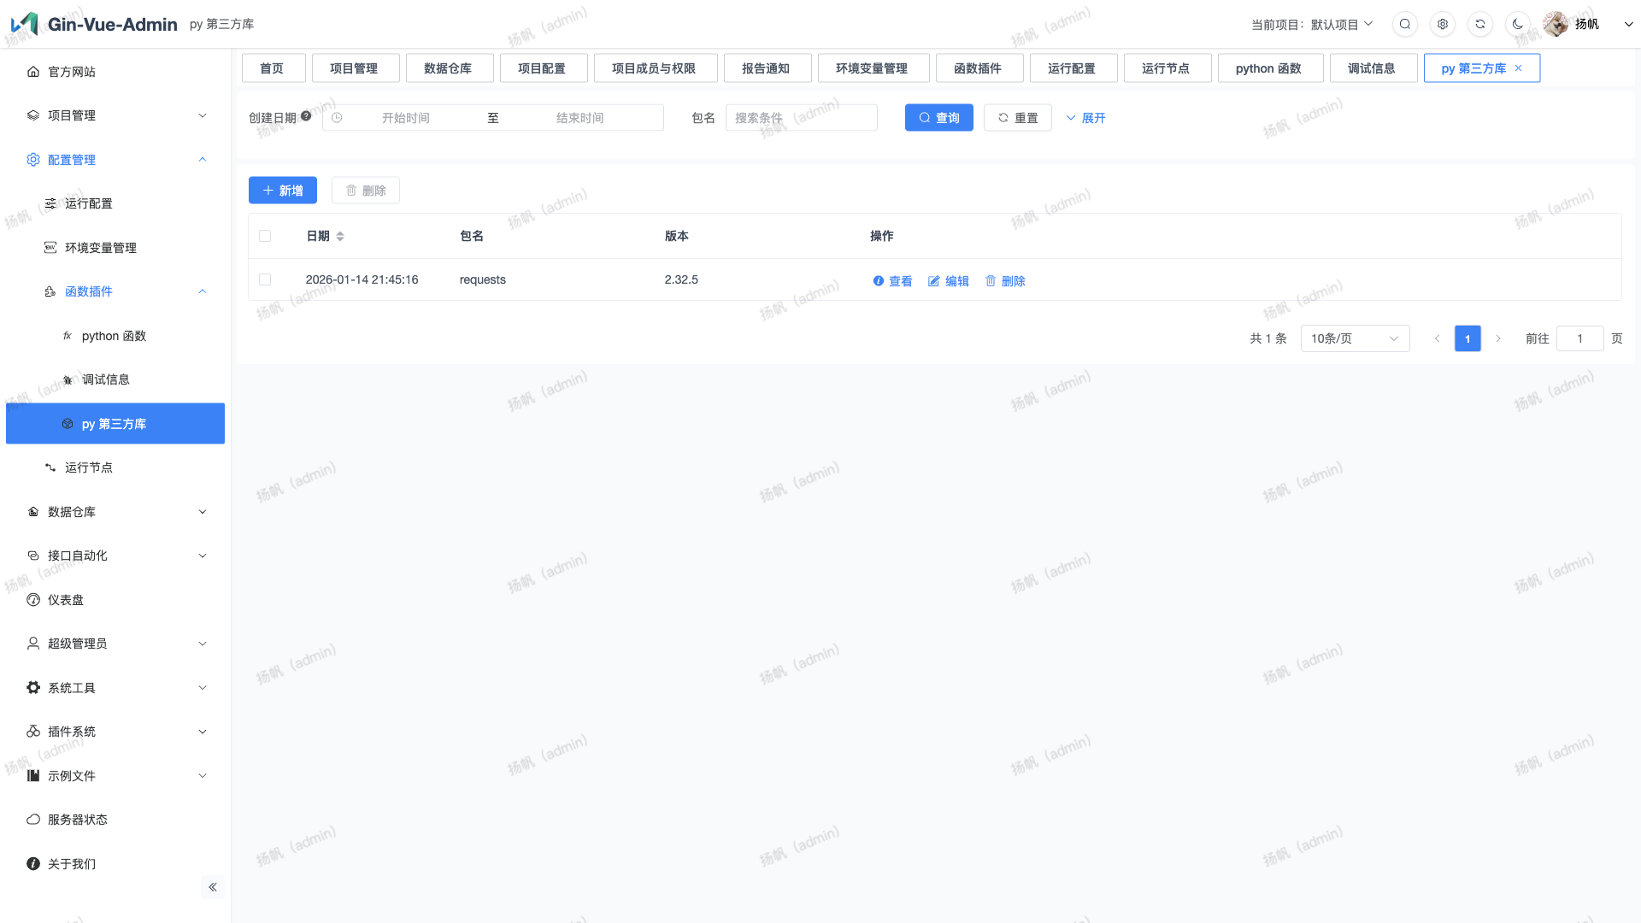This screenshot has height=923, width=1641.
Task: Toggle dark mode with moon icon
Action: click(x=1518, y=24)
